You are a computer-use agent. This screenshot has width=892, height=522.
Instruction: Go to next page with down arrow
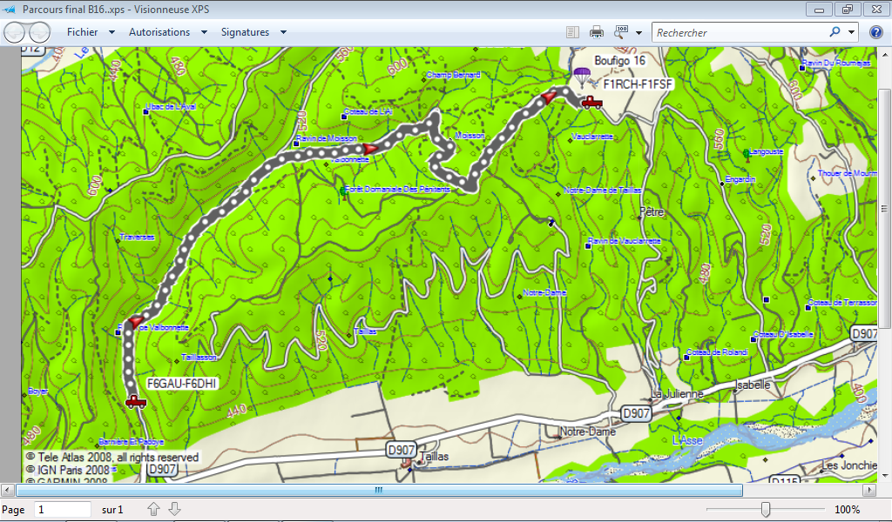coord(174,509)
